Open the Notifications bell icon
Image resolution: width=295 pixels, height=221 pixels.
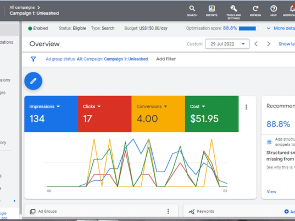pos(292,9)
